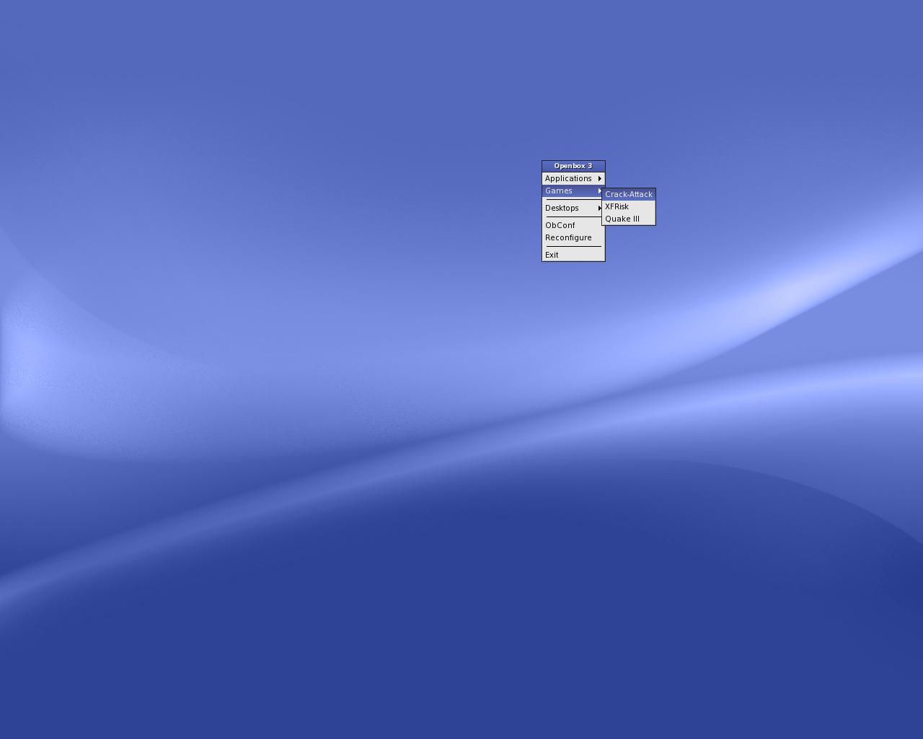This screenshot has width=923, height=739.
Task: Click Exit in the Openbox menu
Action: click(573, 255)
